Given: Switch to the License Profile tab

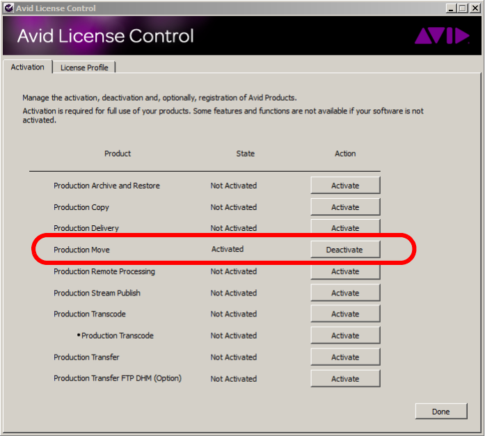Looking at the screenshot, I should pyautogui.click(x=84, y=67).
